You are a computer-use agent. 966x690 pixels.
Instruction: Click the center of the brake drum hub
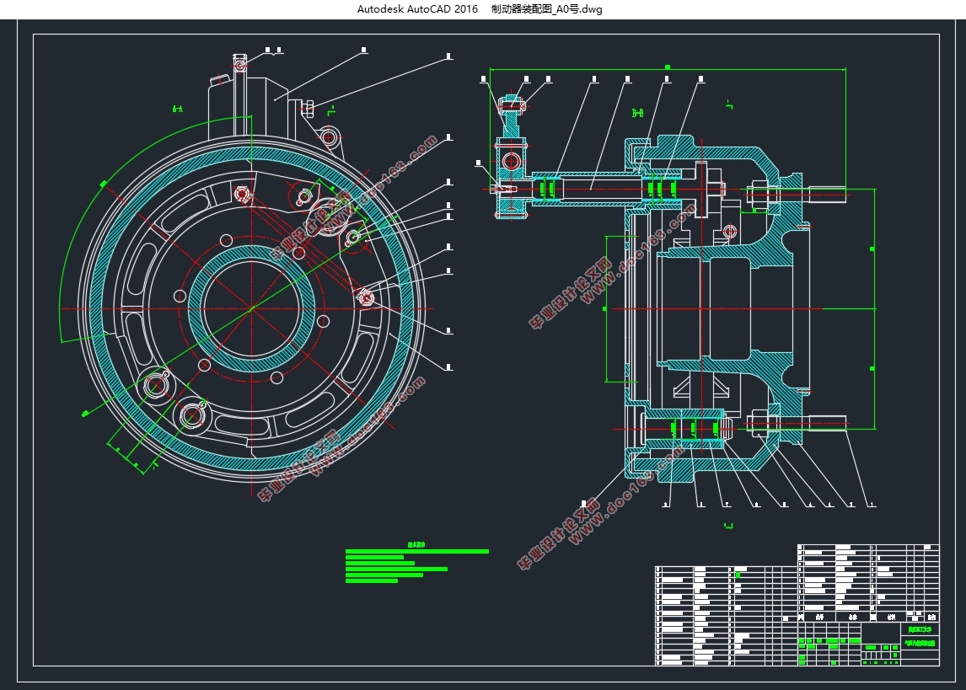[x=251, y=308]
